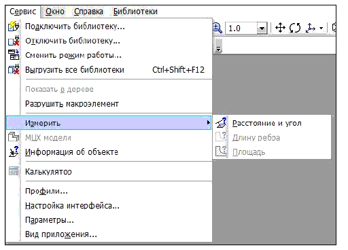
Task: Choose Подключить библиотеку... menu item
Action: [x=109, y=26]
